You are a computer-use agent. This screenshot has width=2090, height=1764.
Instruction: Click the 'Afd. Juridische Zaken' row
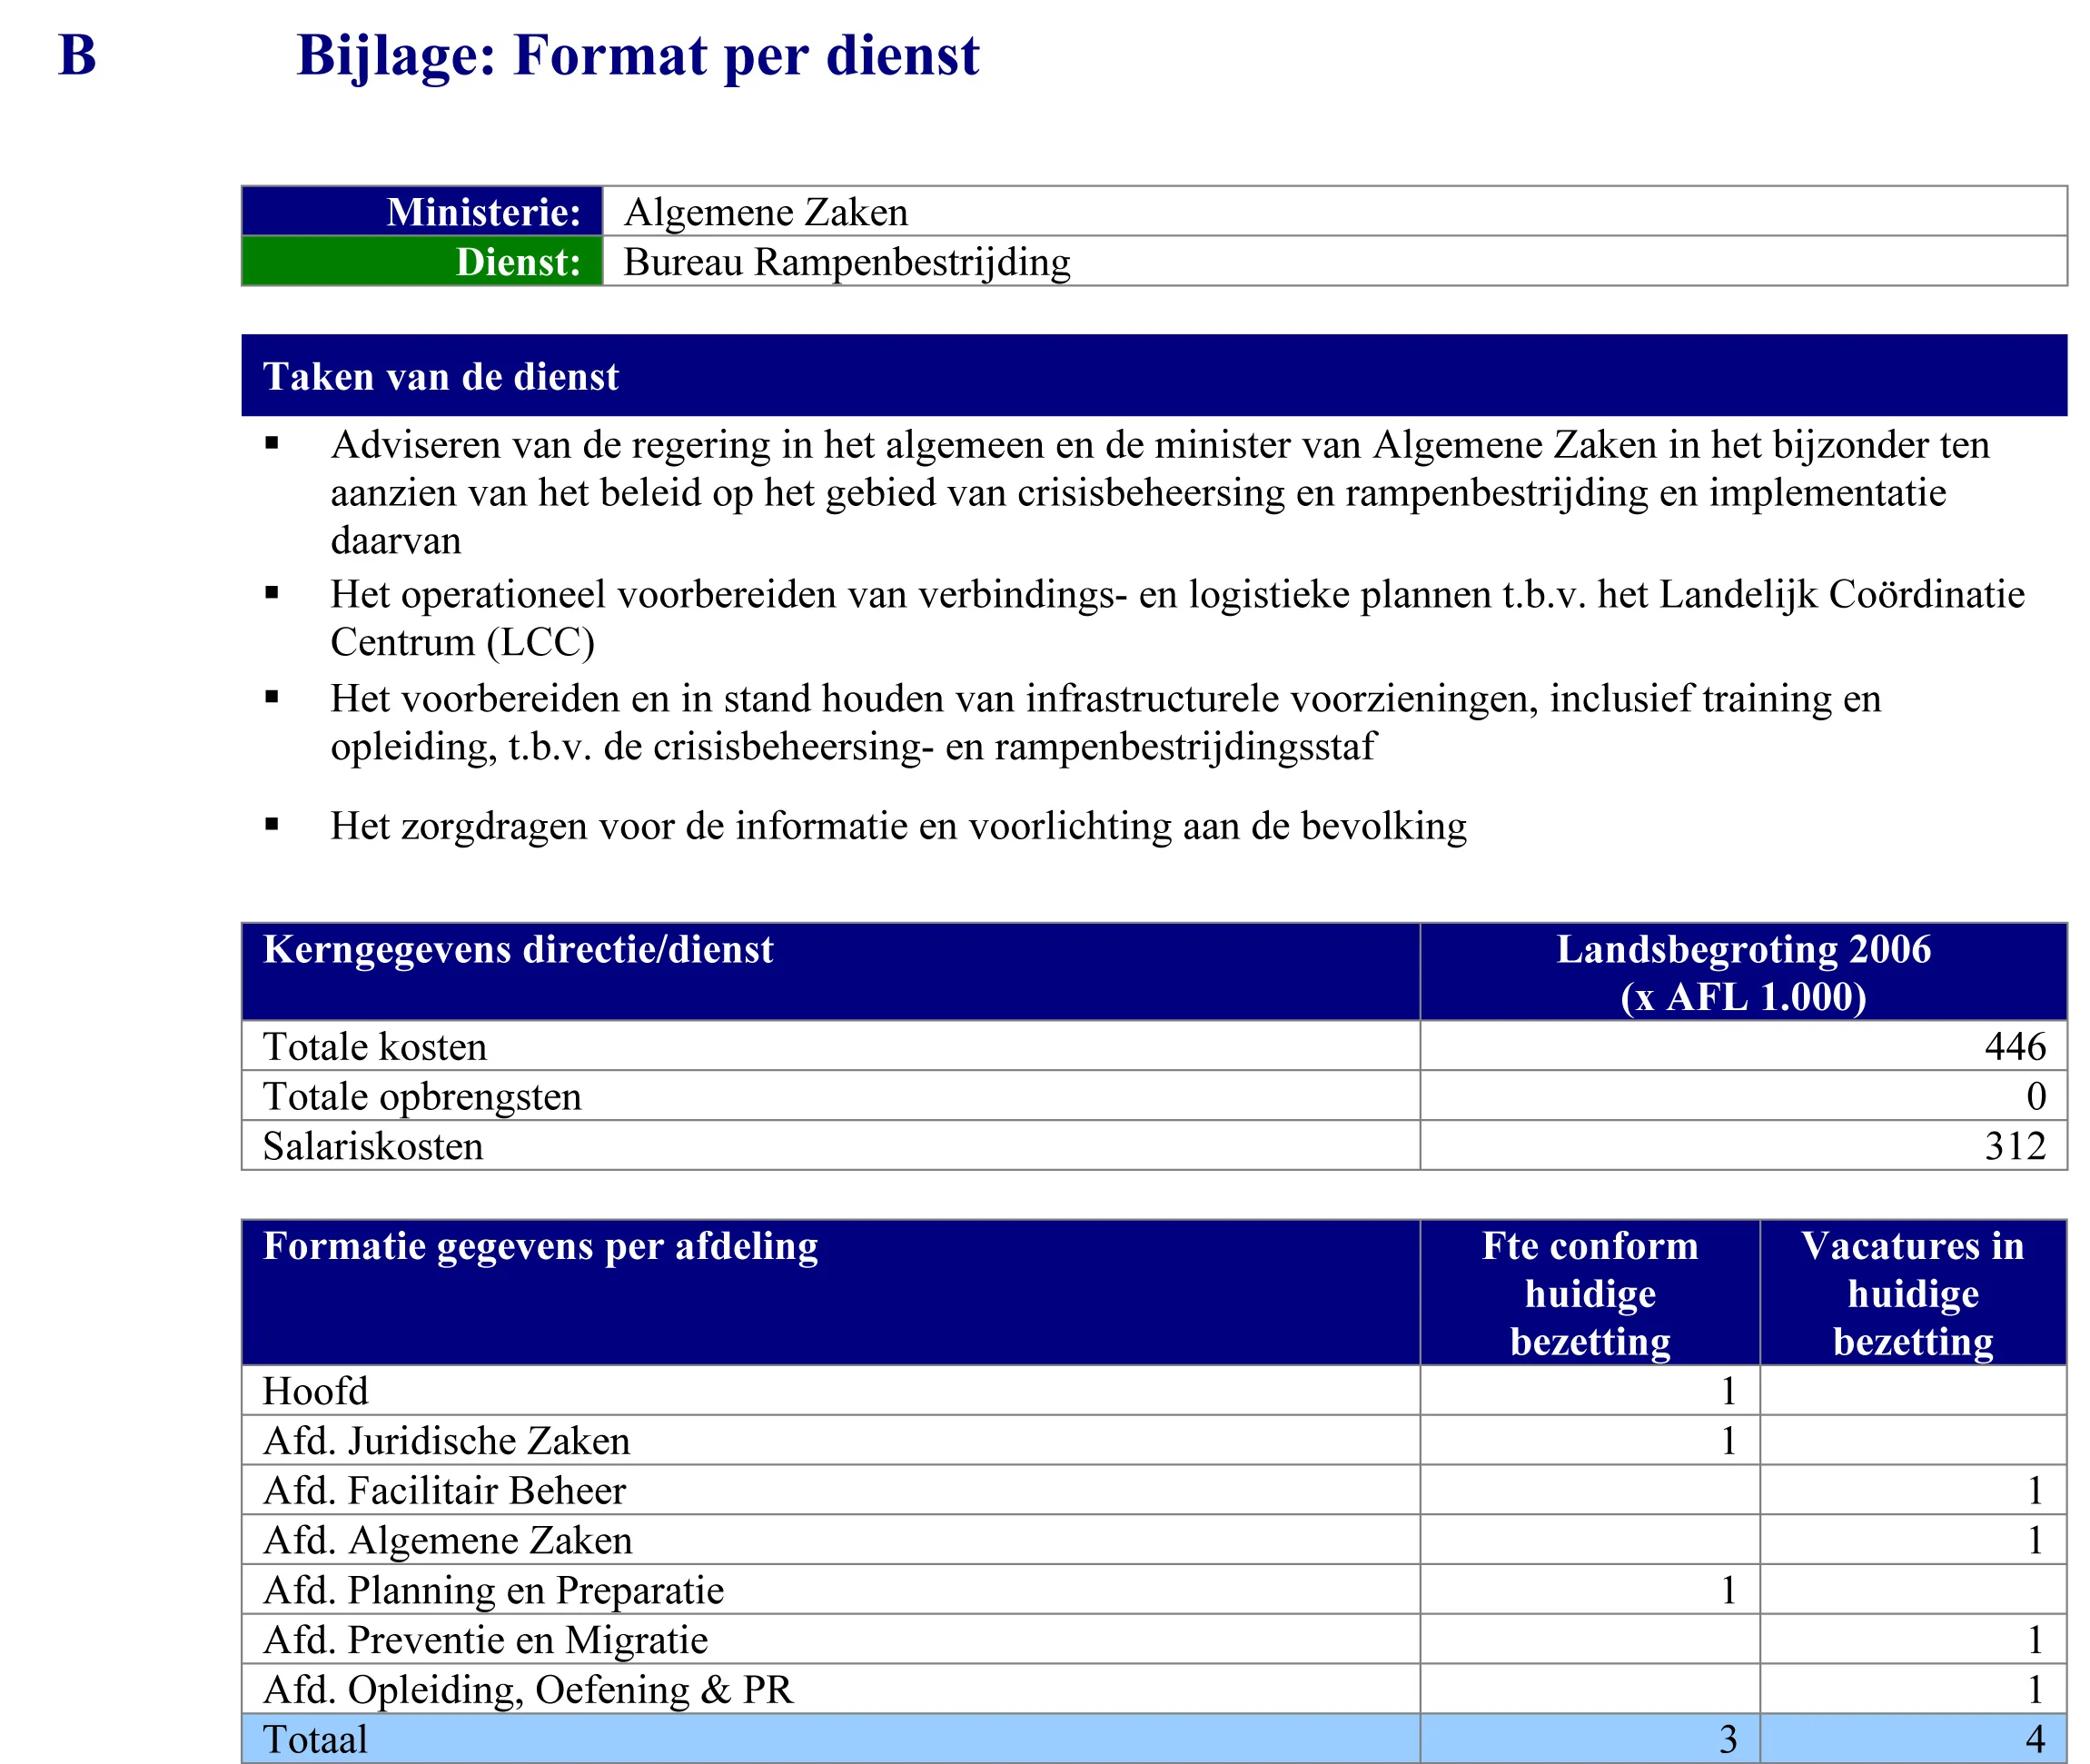point(447,1441)
